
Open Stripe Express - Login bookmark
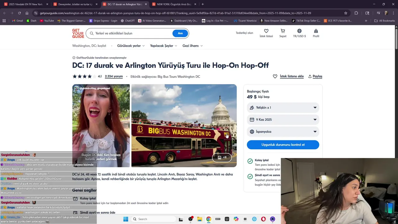point(103,21)
